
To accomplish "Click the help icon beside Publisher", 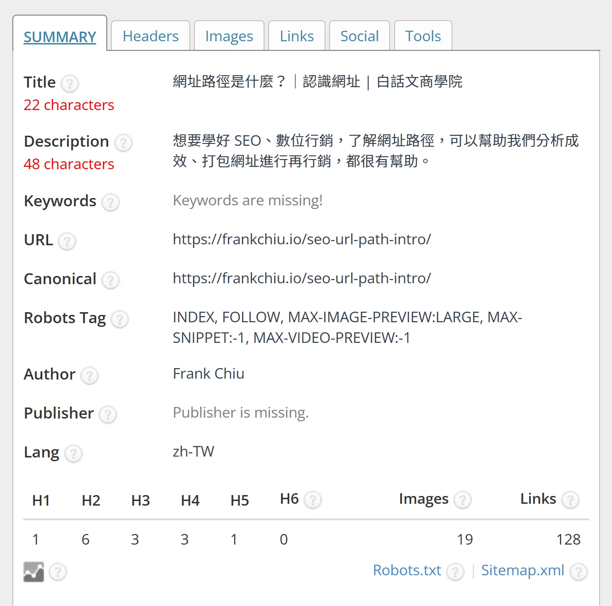I will 108,414.
